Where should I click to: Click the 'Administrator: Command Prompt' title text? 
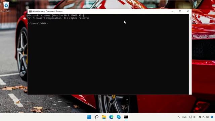(x=47, y=11)
